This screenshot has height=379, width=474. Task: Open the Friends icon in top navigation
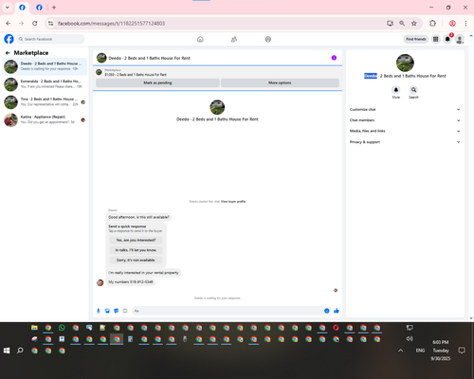click(x=234, y=39)
